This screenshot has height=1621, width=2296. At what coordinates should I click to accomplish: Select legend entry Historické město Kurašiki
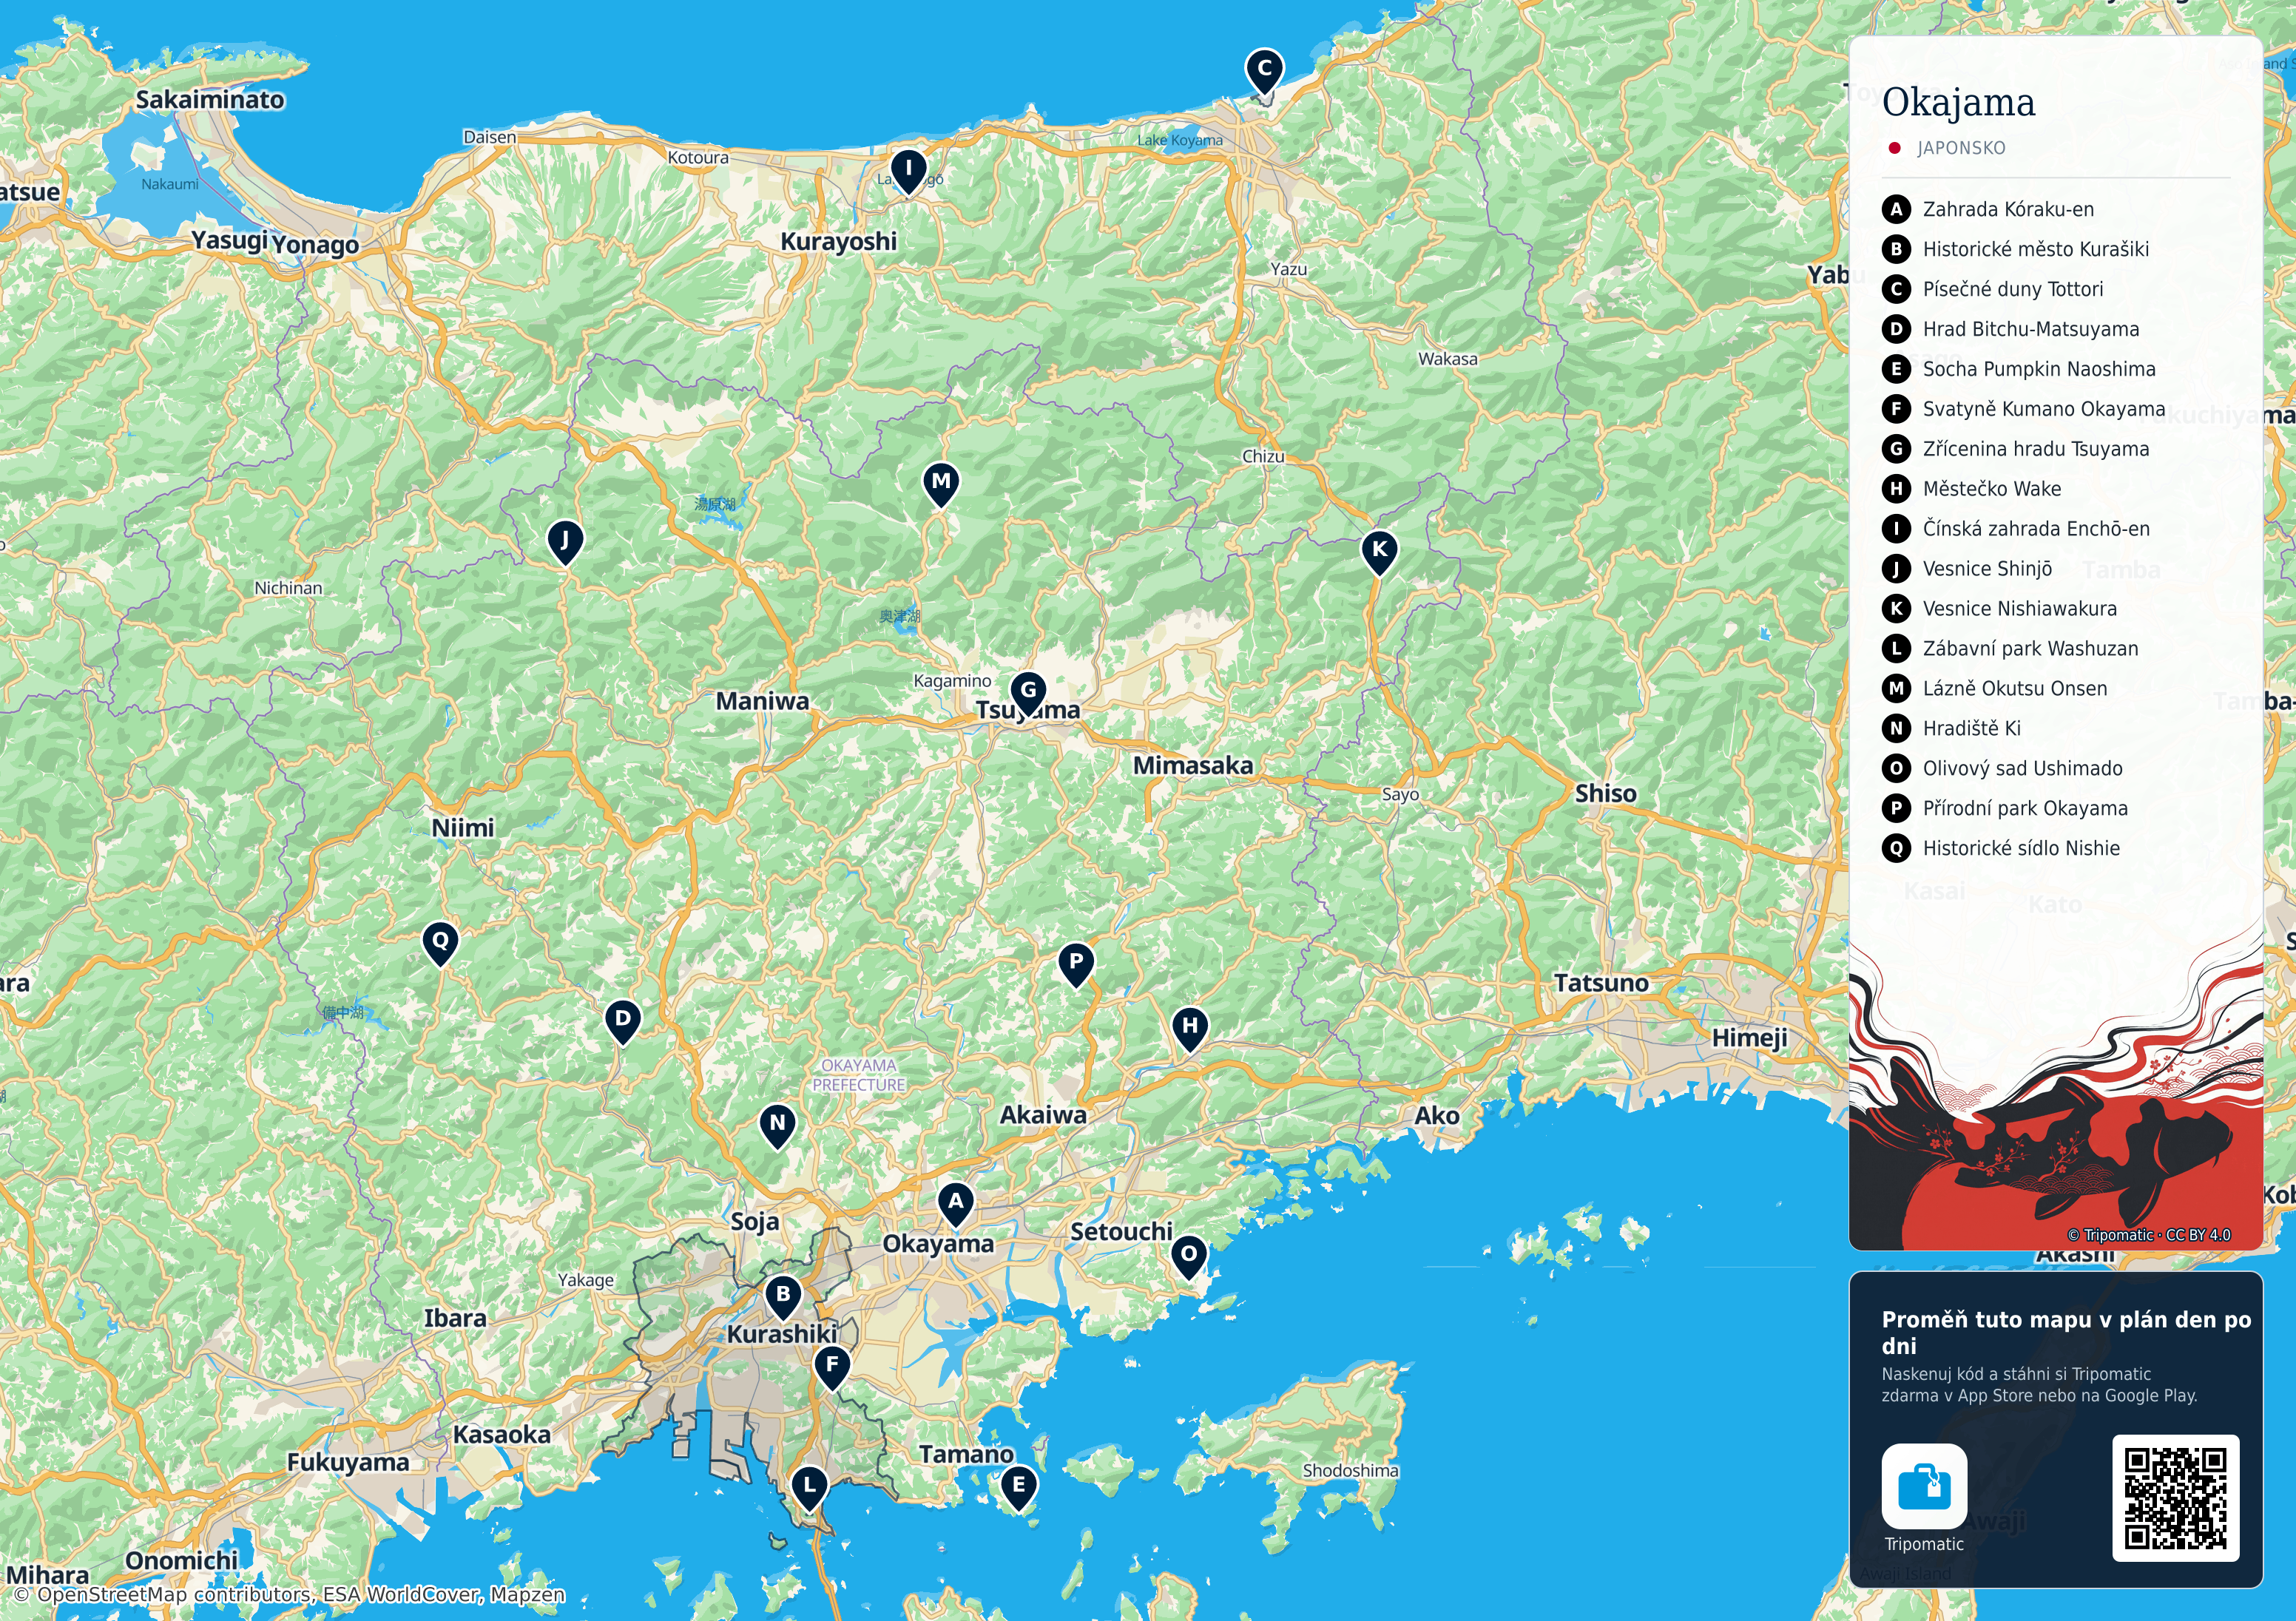[2015, 249]
